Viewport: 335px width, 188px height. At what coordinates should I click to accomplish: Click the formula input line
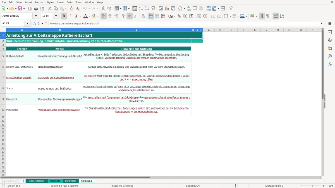click(184, 23)
